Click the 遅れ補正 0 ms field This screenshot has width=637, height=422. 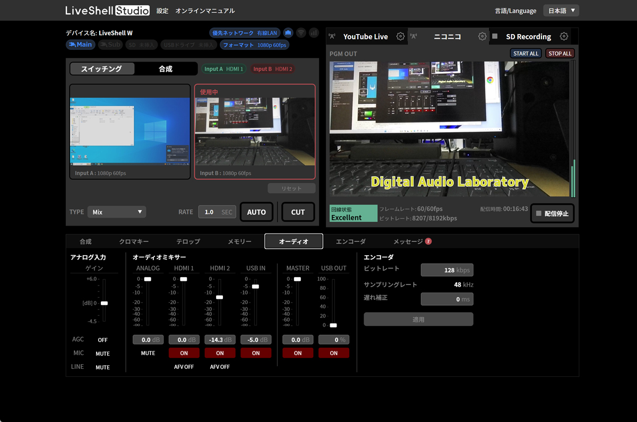pyautogui.click(x=447, y=299)
